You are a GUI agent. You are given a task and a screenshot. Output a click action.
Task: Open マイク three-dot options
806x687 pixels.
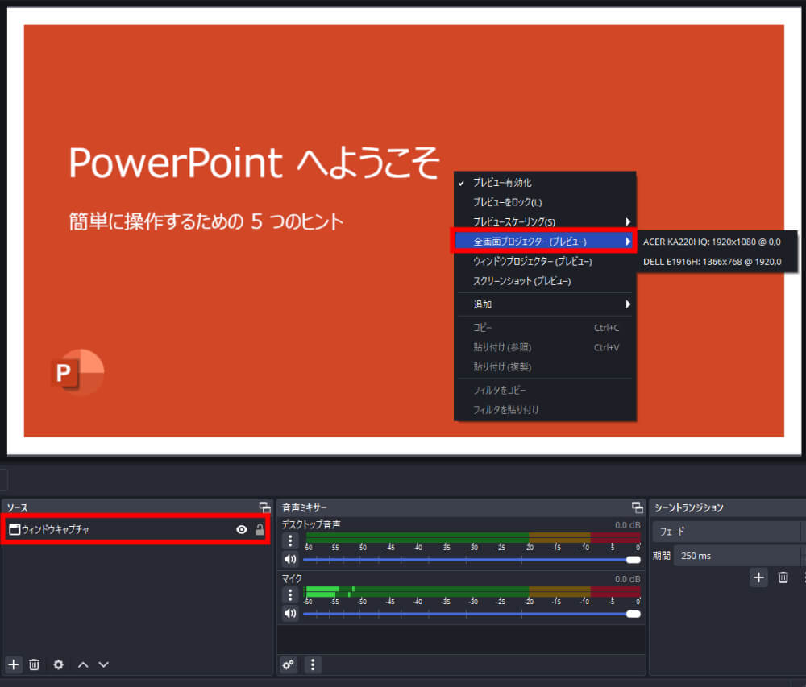(290, 594)
